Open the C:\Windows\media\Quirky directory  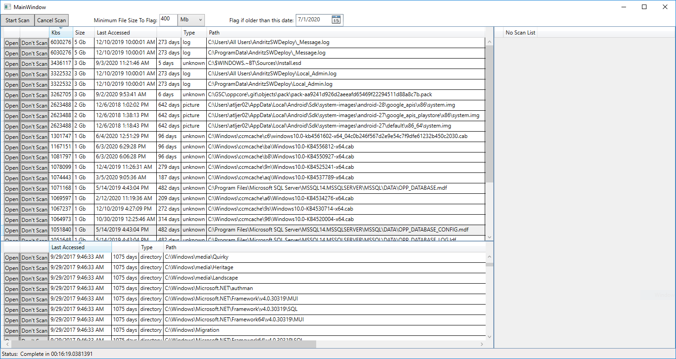coord(12,257)
